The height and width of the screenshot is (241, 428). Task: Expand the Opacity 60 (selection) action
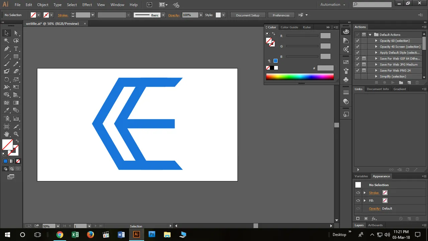376,41
